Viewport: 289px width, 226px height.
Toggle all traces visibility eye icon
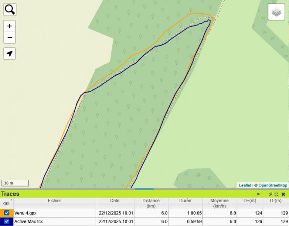6,203
